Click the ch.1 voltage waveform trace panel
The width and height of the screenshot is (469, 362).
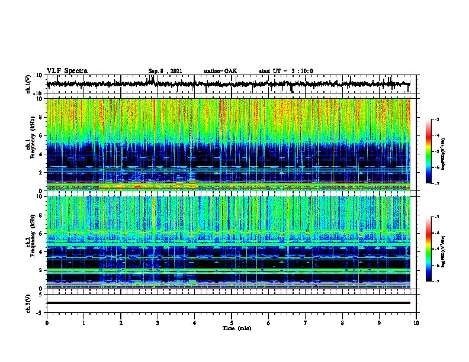click(231, 84)
